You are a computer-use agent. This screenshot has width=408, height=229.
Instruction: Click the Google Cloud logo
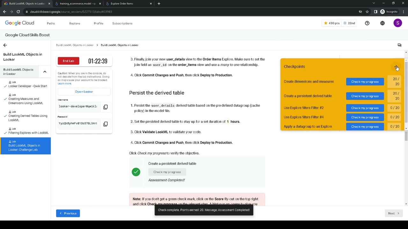pos(19,23)
